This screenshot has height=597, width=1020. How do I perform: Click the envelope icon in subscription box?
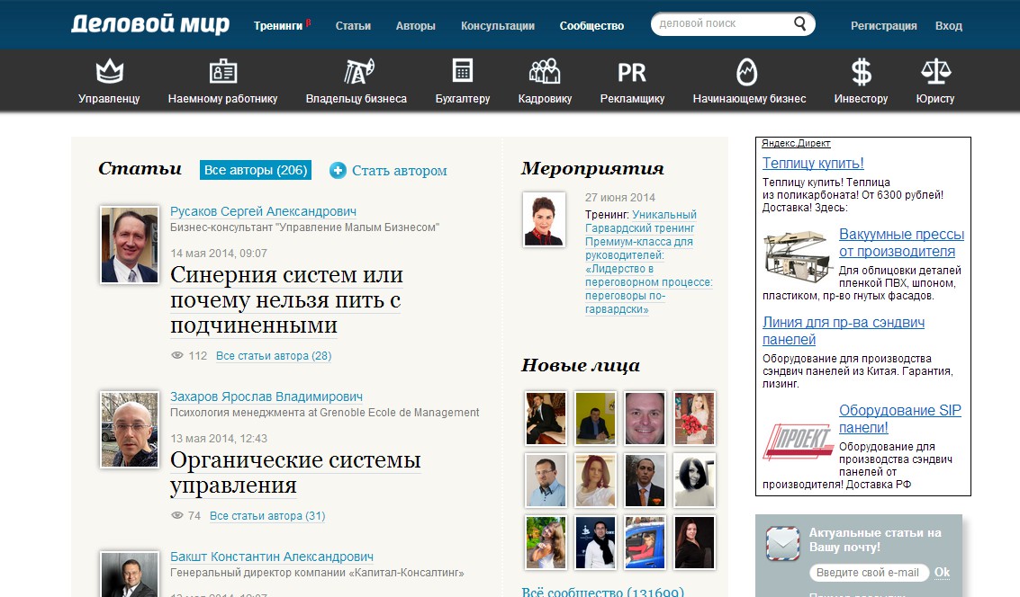pyautogui.click(x=783, y=540)
